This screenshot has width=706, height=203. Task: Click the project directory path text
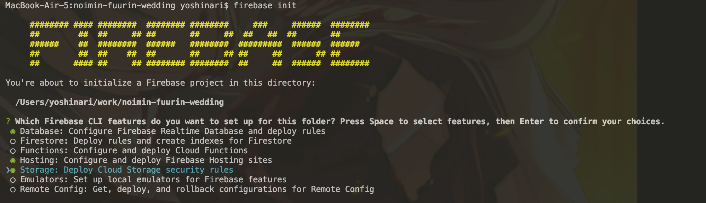(120, 102)
